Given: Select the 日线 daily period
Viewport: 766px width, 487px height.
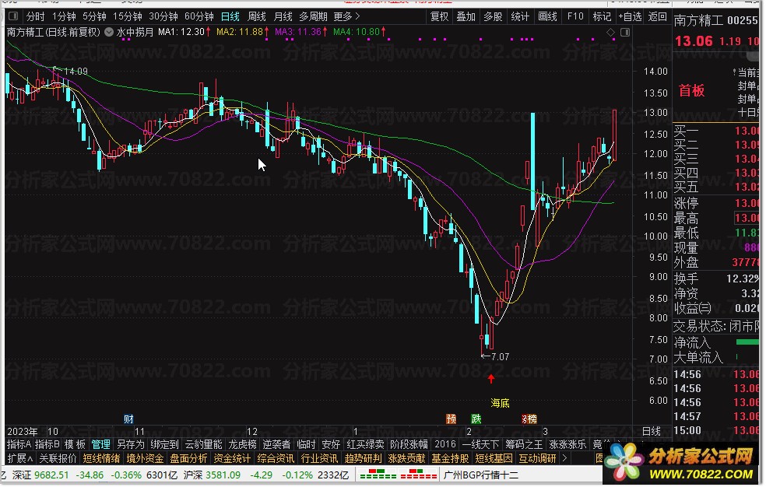Looking at the screenshot, I should [230, 16].
